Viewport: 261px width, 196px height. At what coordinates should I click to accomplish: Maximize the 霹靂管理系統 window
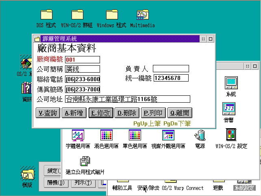(x=211, y=39)
